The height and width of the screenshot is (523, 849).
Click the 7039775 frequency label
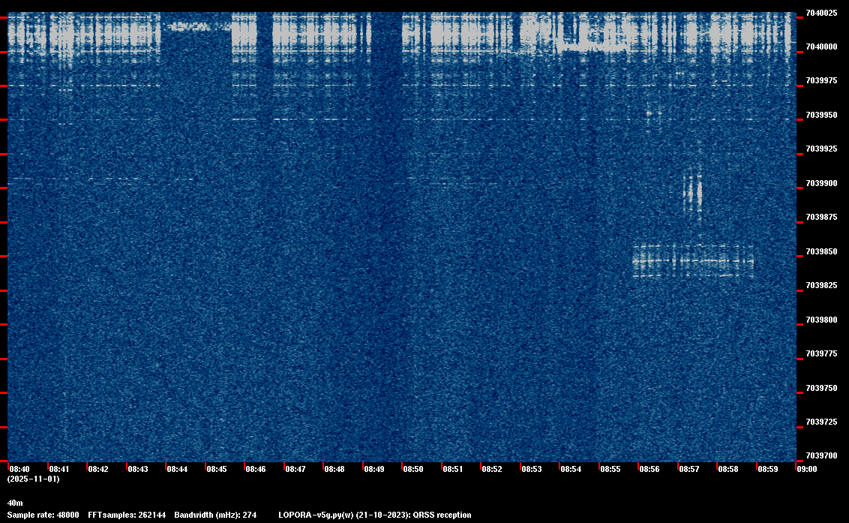(821, 354)
